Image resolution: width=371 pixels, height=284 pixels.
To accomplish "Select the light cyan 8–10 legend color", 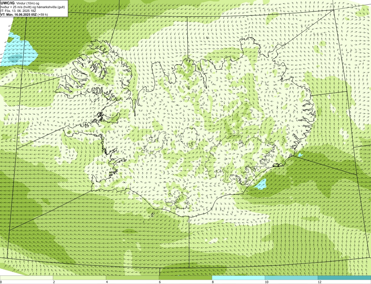I will 239,278.
